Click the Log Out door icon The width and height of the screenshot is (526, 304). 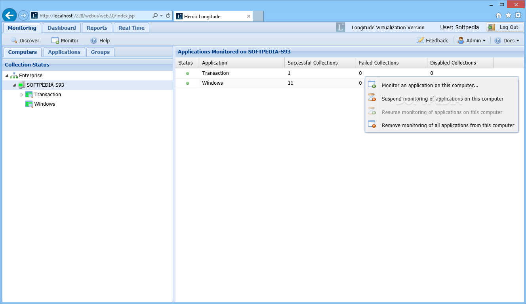(x=492, y=27)
